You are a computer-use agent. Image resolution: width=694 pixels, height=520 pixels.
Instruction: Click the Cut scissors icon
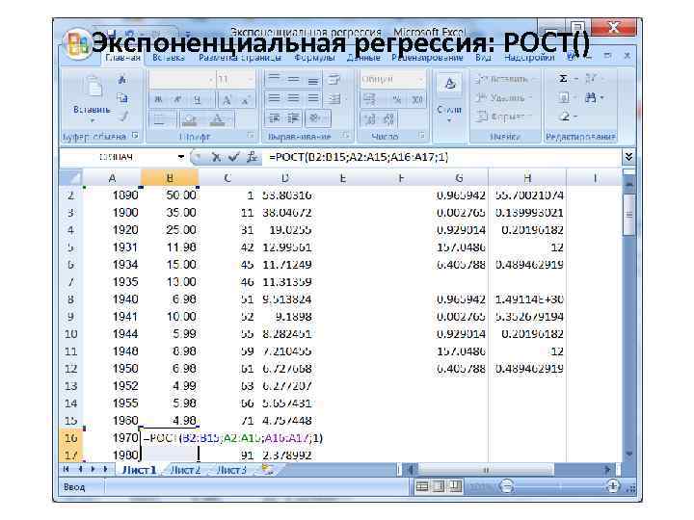coord(122,80)
